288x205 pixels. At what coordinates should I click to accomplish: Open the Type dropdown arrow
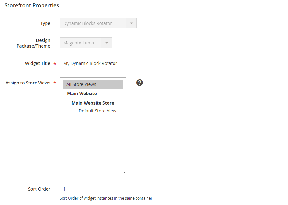131,23
